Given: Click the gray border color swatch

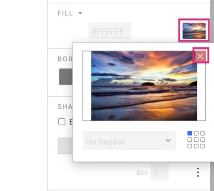Looking at the screenshot, I should pyautogui.click(x=65, y=77).
